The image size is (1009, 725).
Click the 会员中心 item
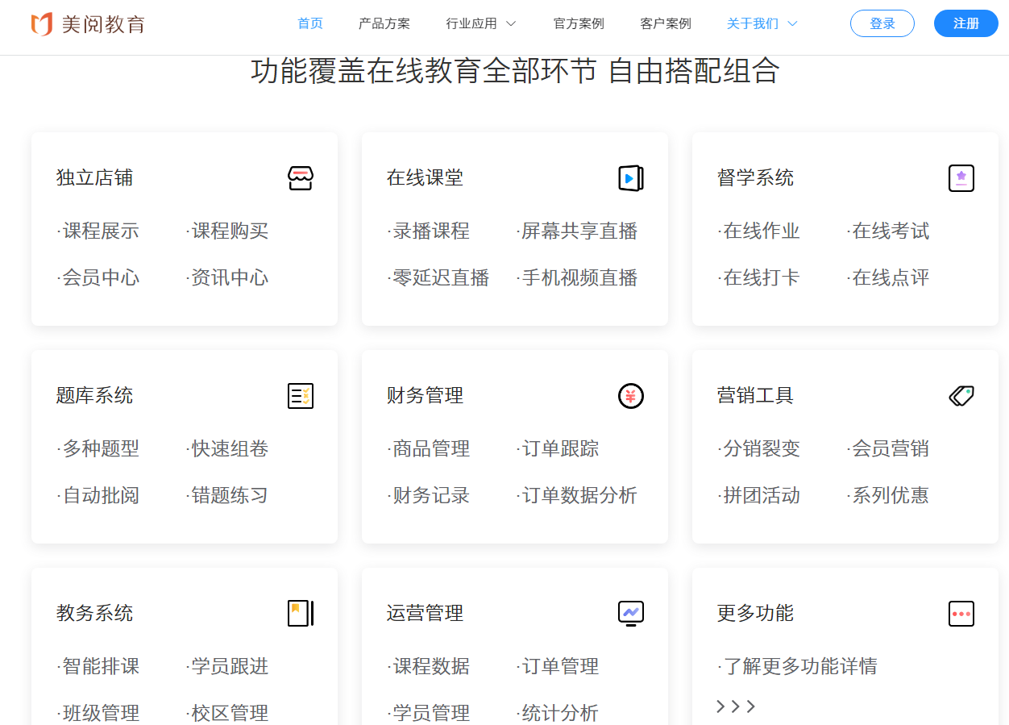coord(98,278)
